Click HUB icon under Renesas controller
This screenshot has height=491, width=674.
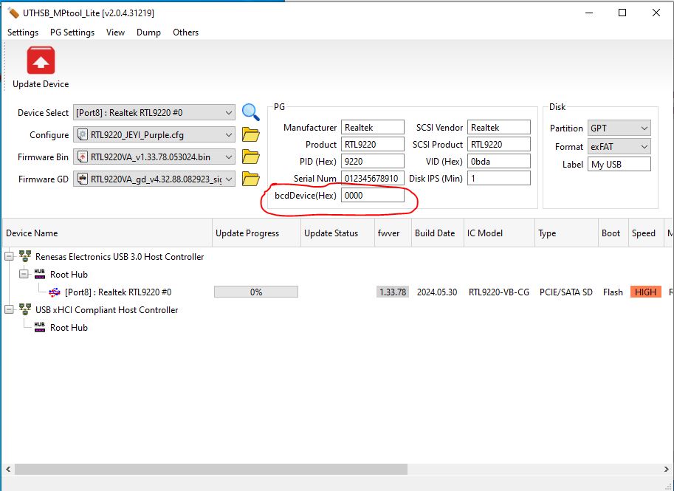point(40,274)
